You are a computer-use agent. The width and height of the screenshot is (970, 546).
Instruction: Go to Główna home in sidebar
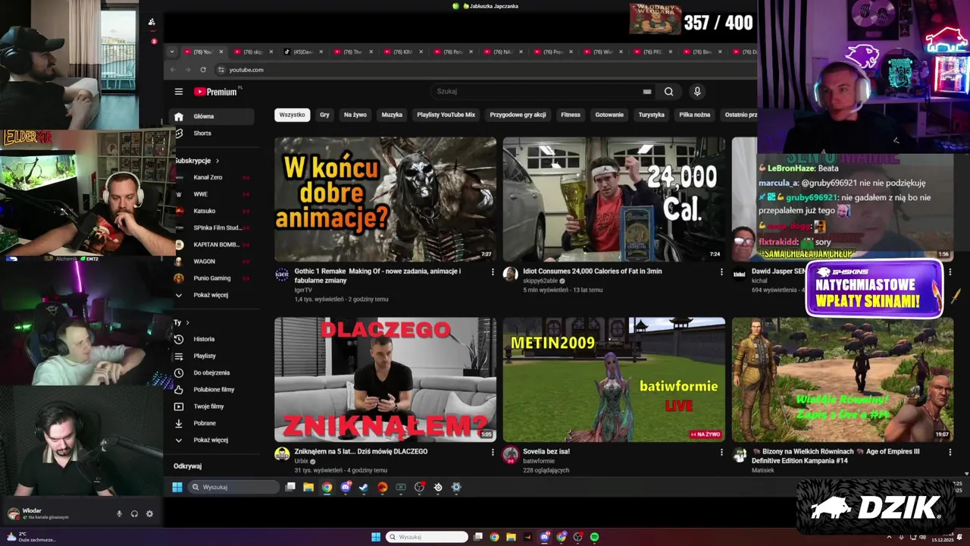(x=212, y=116)
